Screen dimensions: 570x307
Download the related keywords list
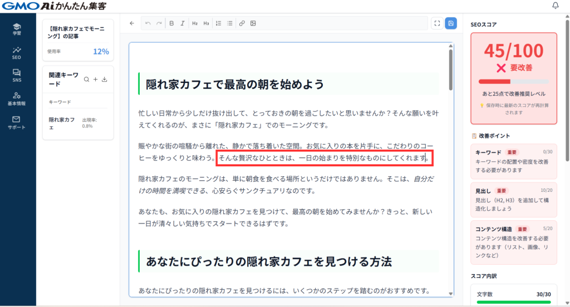coord(105,80)
